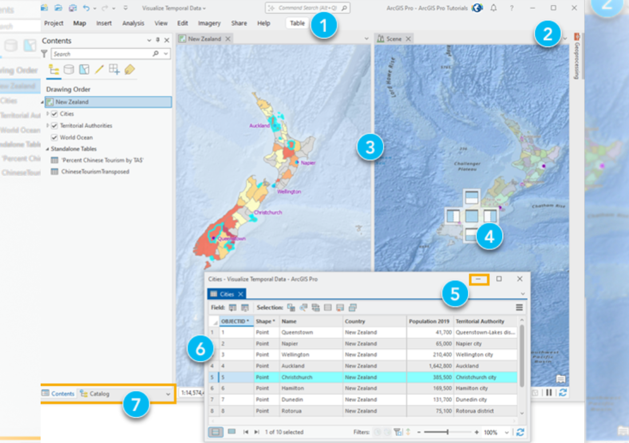Toggle the Filter By Extent icon

click(398, 432)
